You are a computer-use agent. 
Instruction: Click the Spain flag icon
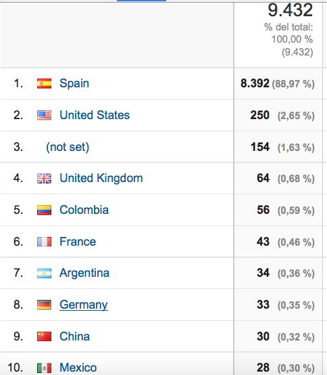44,84
